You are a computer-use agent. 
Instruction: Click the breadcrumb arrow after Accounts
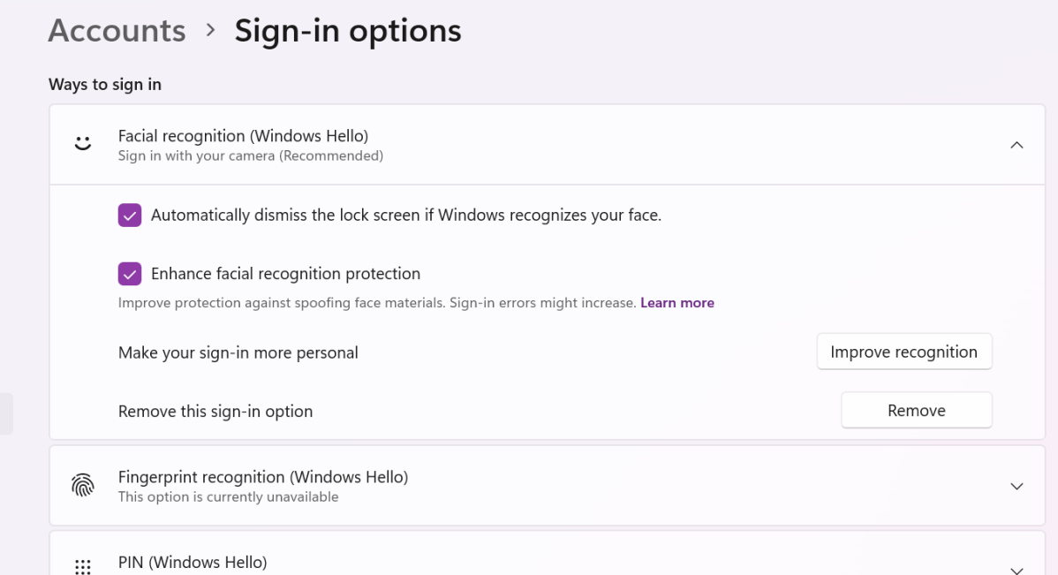(x=210, y=30)
